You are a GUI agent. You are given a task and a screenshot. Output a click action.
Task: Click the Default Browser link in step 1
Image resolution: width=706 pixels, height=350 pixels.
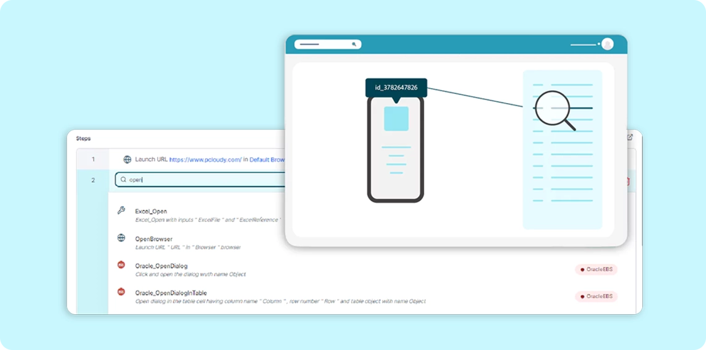click(x=267, y=159)
